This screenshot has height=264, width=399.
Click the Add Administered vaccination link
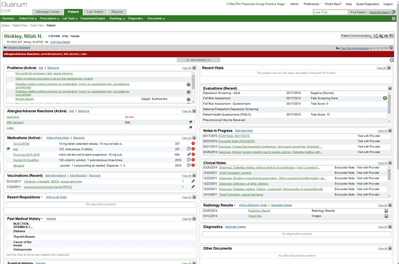[55, 175]
